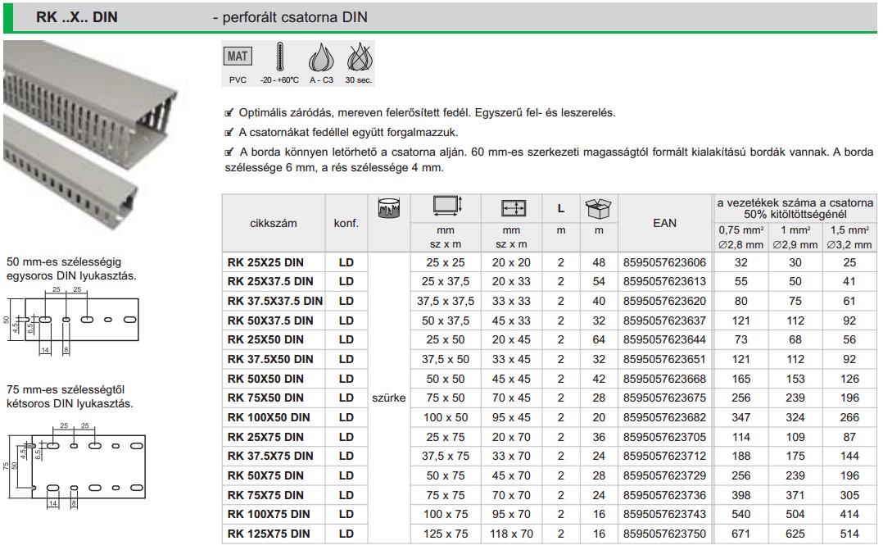Click the 'EAN' column header
The width and height of the screenshot is (883, 550).
[664, 223]
